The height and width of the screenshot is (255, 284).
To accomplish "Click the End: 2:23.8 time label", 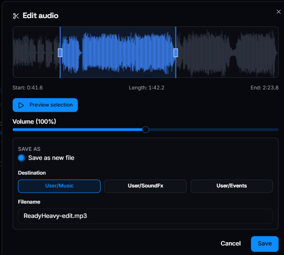I will (x=264, y=88).
